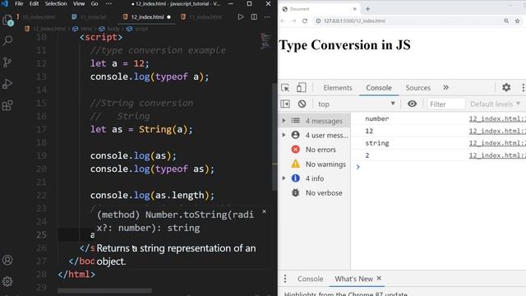
Task: Open the Run and Debug view
Action: point(7,84)
